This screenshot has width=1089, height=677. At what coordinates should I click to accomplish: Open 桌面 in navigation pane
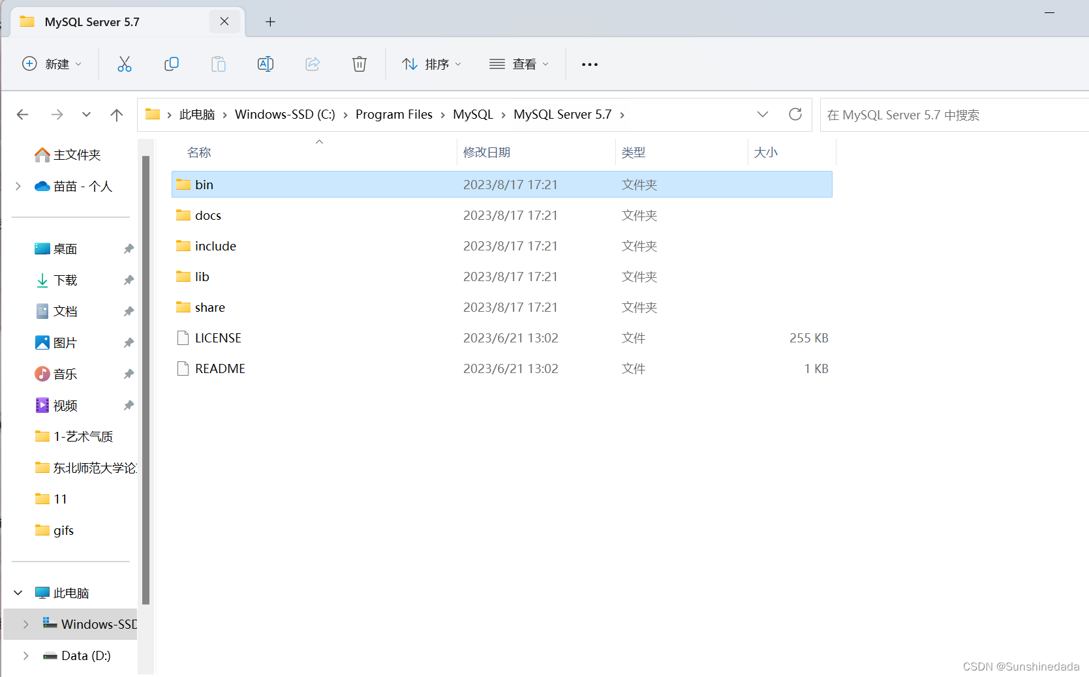tap(56, 249)
